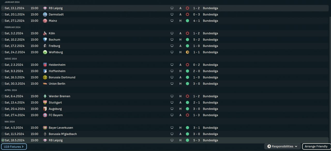The image size is (331, 151).
Task: Open the Responsibilities dropdown
Action: [282, 147]
